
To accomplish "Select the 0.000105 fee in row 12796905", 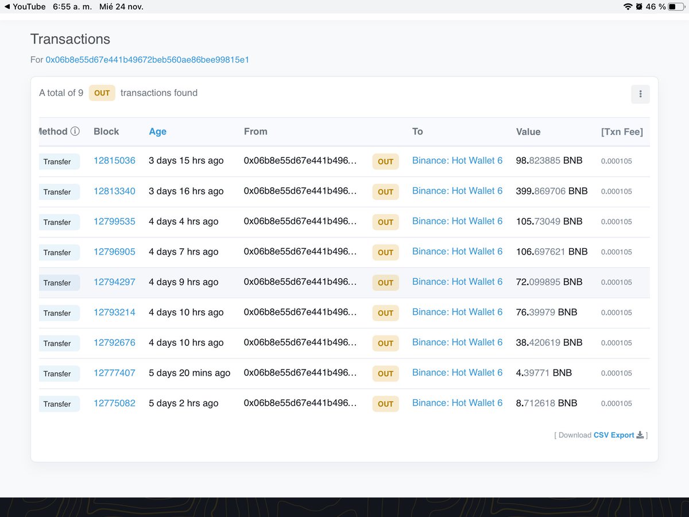I will click(x=617, y=252).
